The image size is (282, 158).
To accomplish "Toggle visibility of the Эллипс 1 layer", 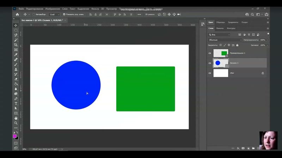I will [210, 63].
